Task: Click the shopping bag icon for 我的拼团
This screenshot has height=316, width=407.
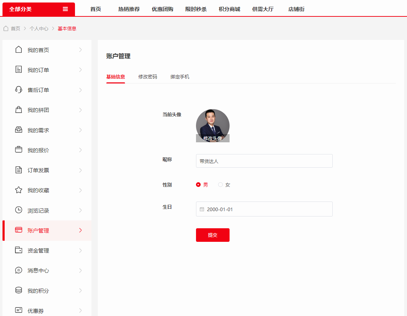Action: pos(19,110)
